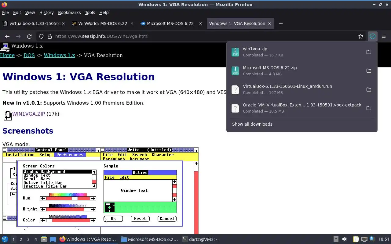
Task: Open the Bookmarks menu
Action: tap(69, 13)
